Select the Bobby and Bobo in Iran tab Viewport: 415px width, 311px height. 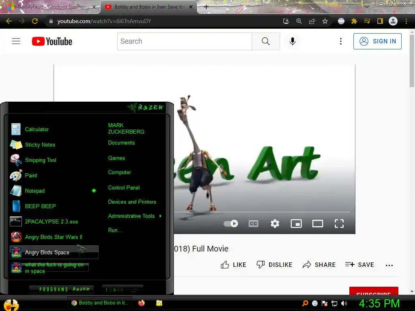149,7
